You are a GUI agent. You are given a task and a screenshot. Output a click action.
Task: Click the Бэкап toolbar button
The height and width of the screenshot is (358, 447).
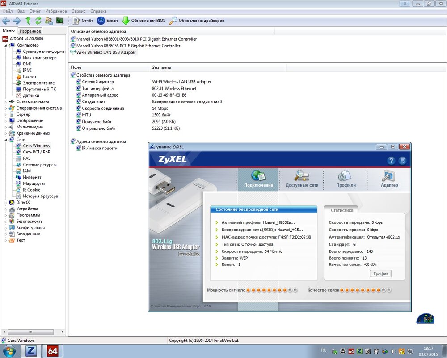[x=107, y=21]
